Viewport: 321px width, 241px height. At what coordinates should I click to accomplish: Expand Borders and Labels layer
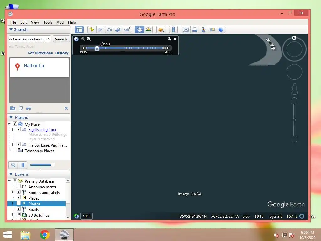tap(13, 192)
